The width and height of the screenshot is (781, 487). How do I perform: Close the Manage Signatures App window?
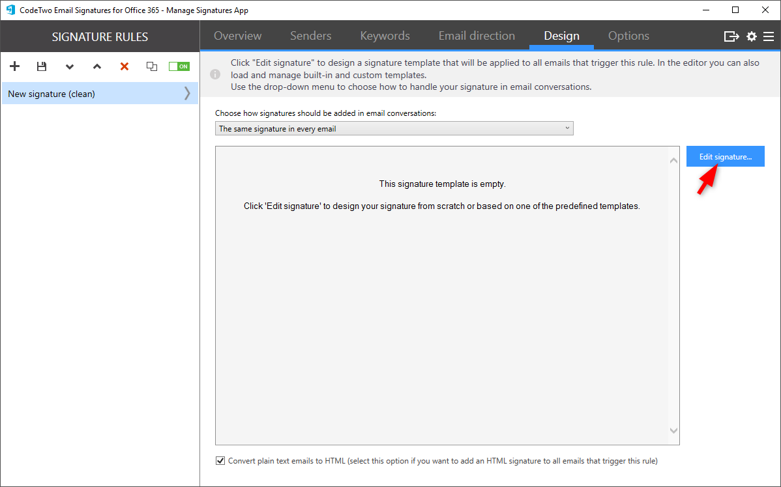tap(765, 10)
